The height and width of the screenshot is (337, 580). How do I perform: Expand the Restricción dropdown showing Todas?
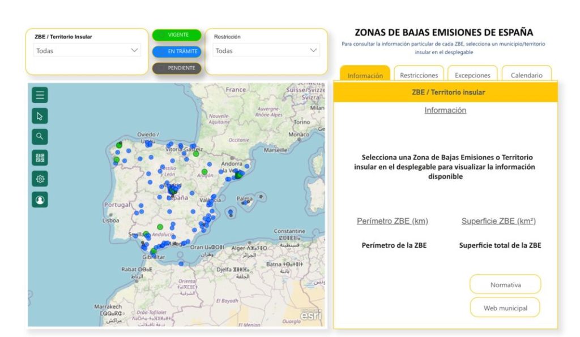coord(266,50)
